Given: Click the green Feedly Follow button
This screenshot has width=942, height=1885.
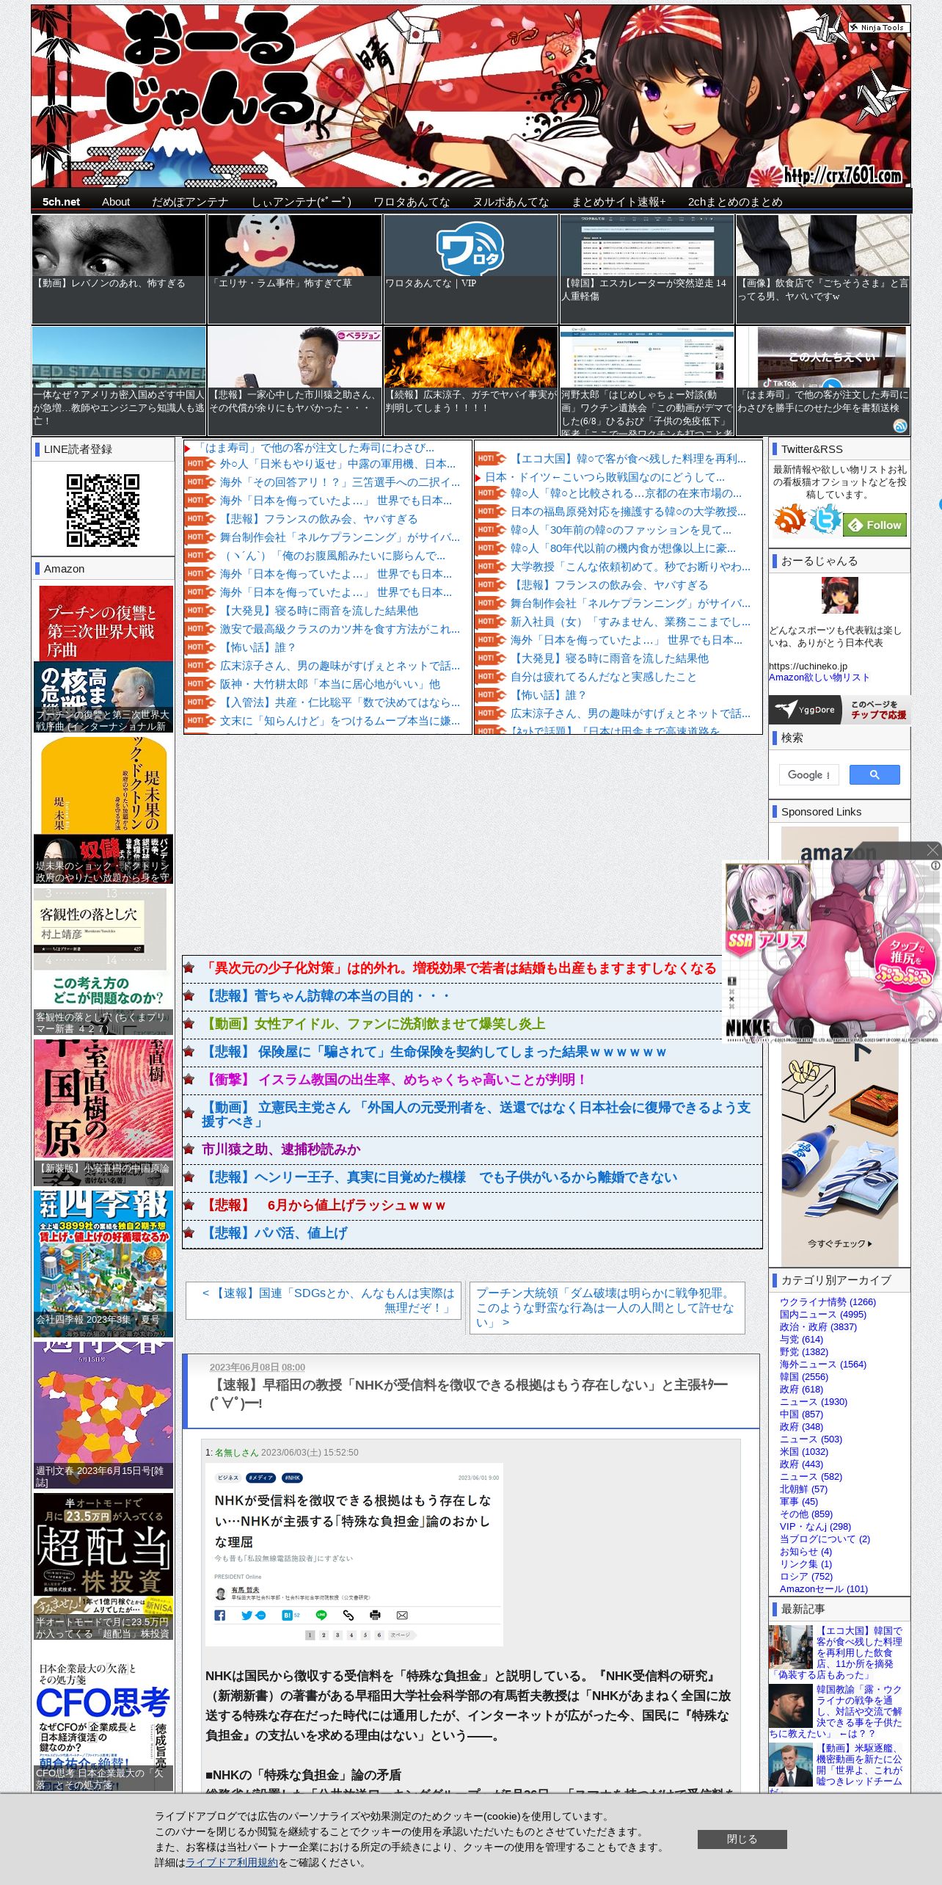Looking at the screenshot, I should click(x=875, y=525).
